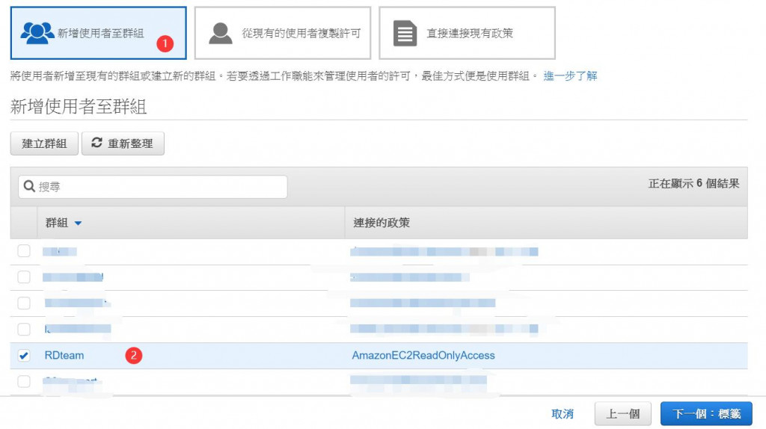Click the 建立群組 button
The width and height of the screenshot is (766, 429).
pos(44,143)
